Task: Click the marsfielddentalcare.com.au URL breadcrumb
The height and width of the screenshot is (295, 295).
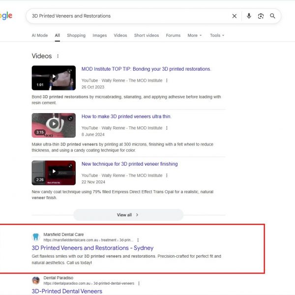Action: [x=88, y=240]
